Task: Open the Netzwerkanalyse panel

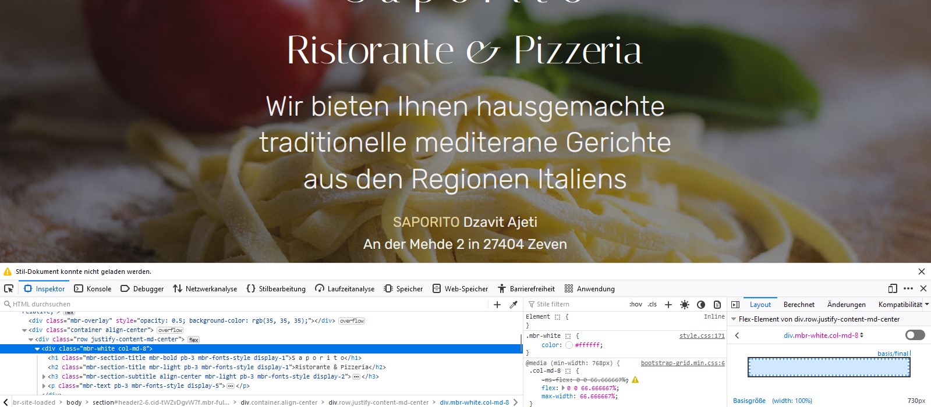Action: 205,288
